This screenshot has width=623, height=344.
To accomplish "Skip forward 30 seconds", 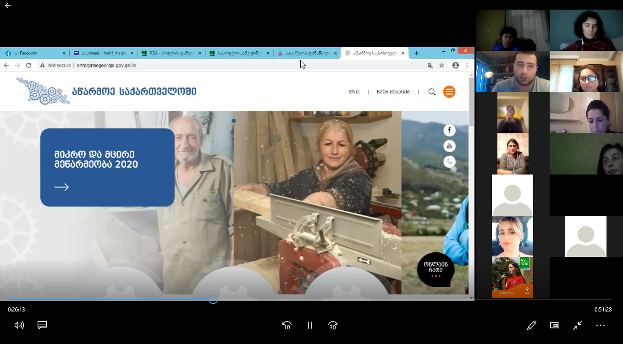I will (333, 325).
